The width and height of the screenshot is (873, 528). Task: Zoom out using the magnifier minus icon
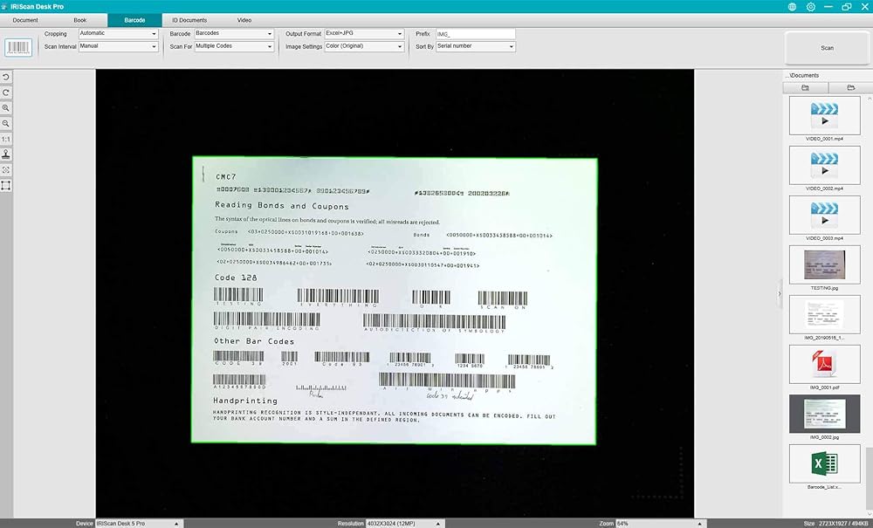(6, 124)
